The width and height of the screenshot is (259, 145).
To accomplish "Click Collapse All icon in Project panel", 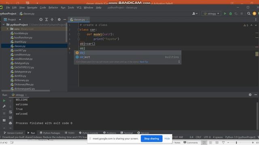I will pos(52,20).
